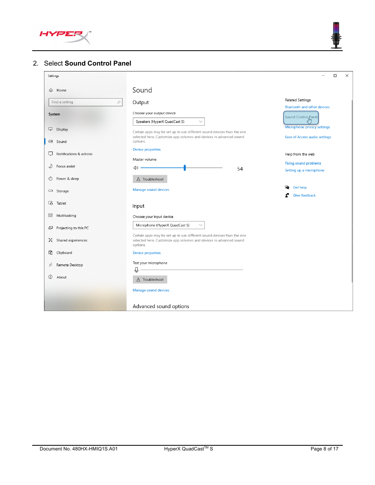Click the search magnifier in Find a setting
The height and width of the screenshot is (485, 375).
[119, 102]
